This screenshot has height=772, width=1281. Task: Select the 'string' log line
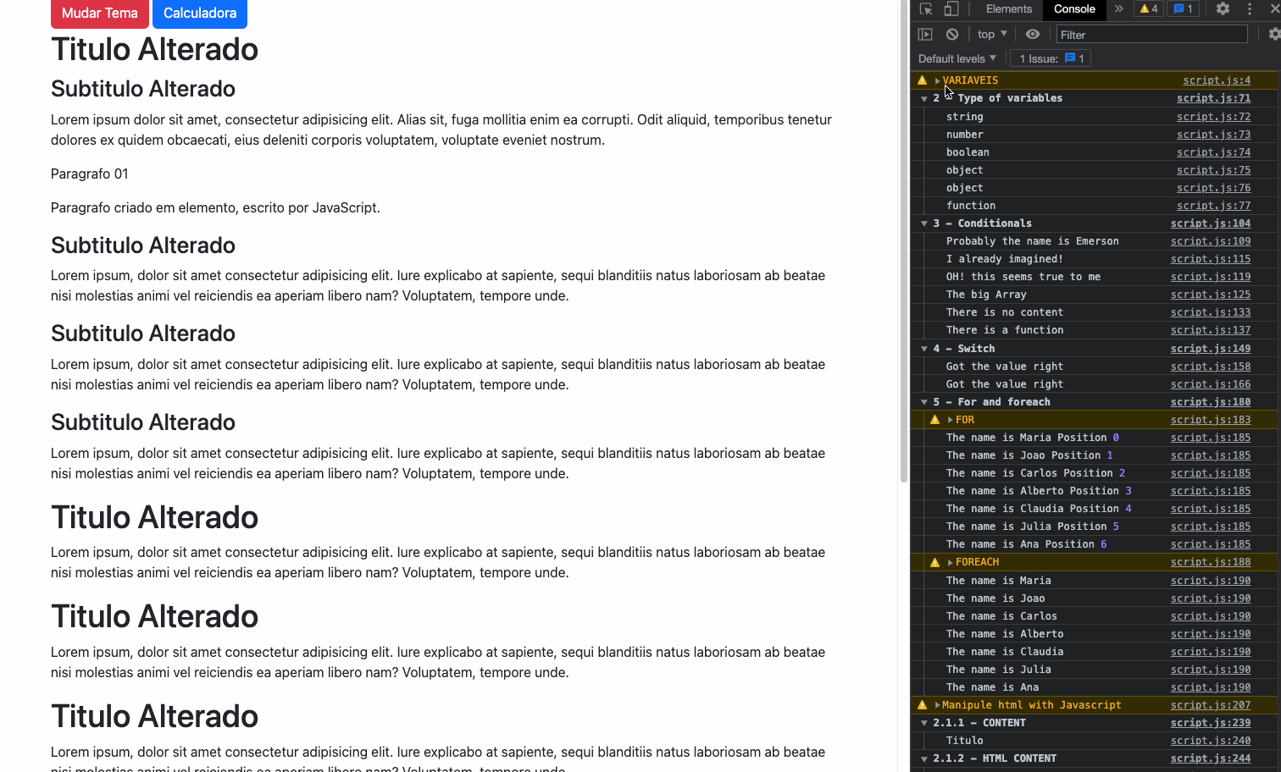pos(964,117)
